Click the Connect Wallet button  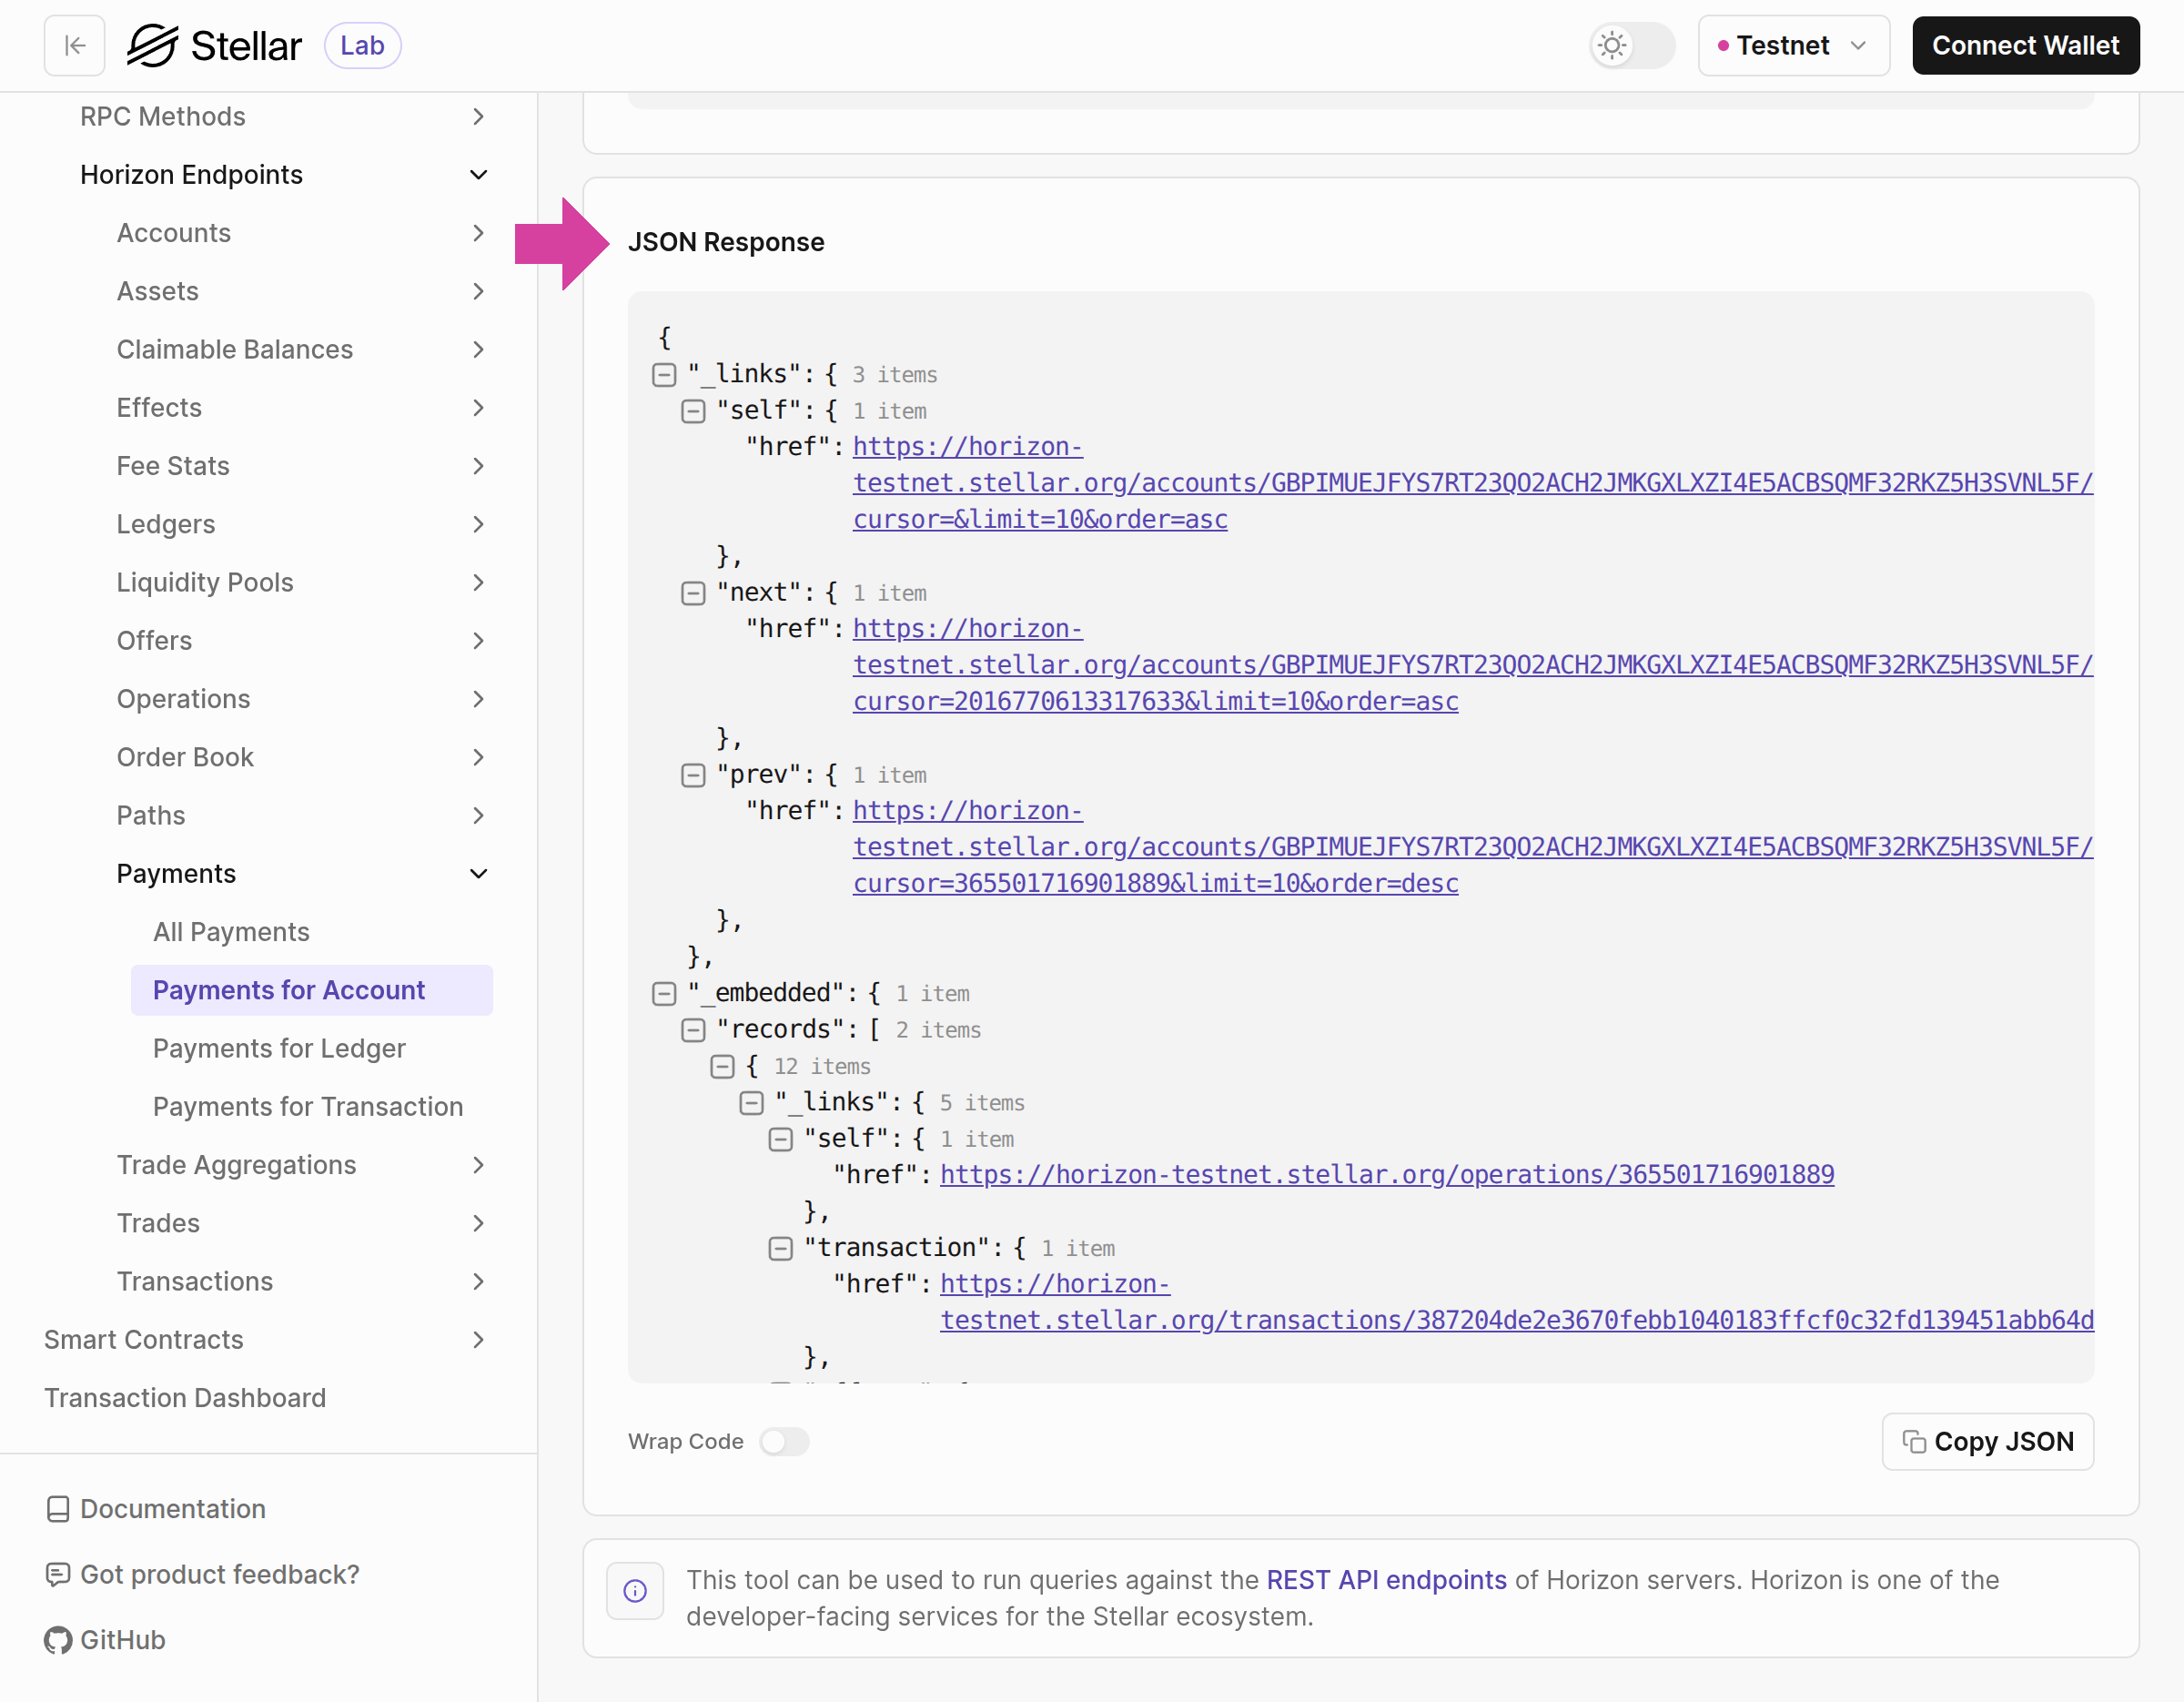click(x=2025, y=46)
